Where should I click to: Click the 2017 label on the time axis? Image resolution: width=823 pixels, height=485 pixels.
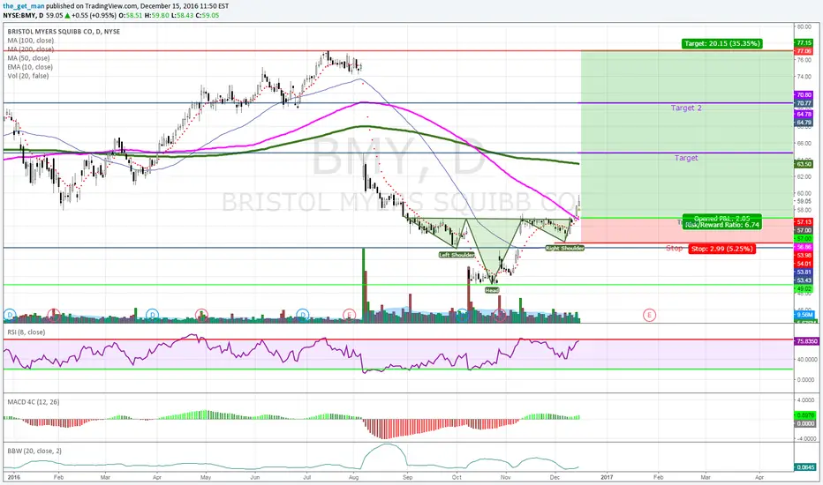tap(607, 477)
